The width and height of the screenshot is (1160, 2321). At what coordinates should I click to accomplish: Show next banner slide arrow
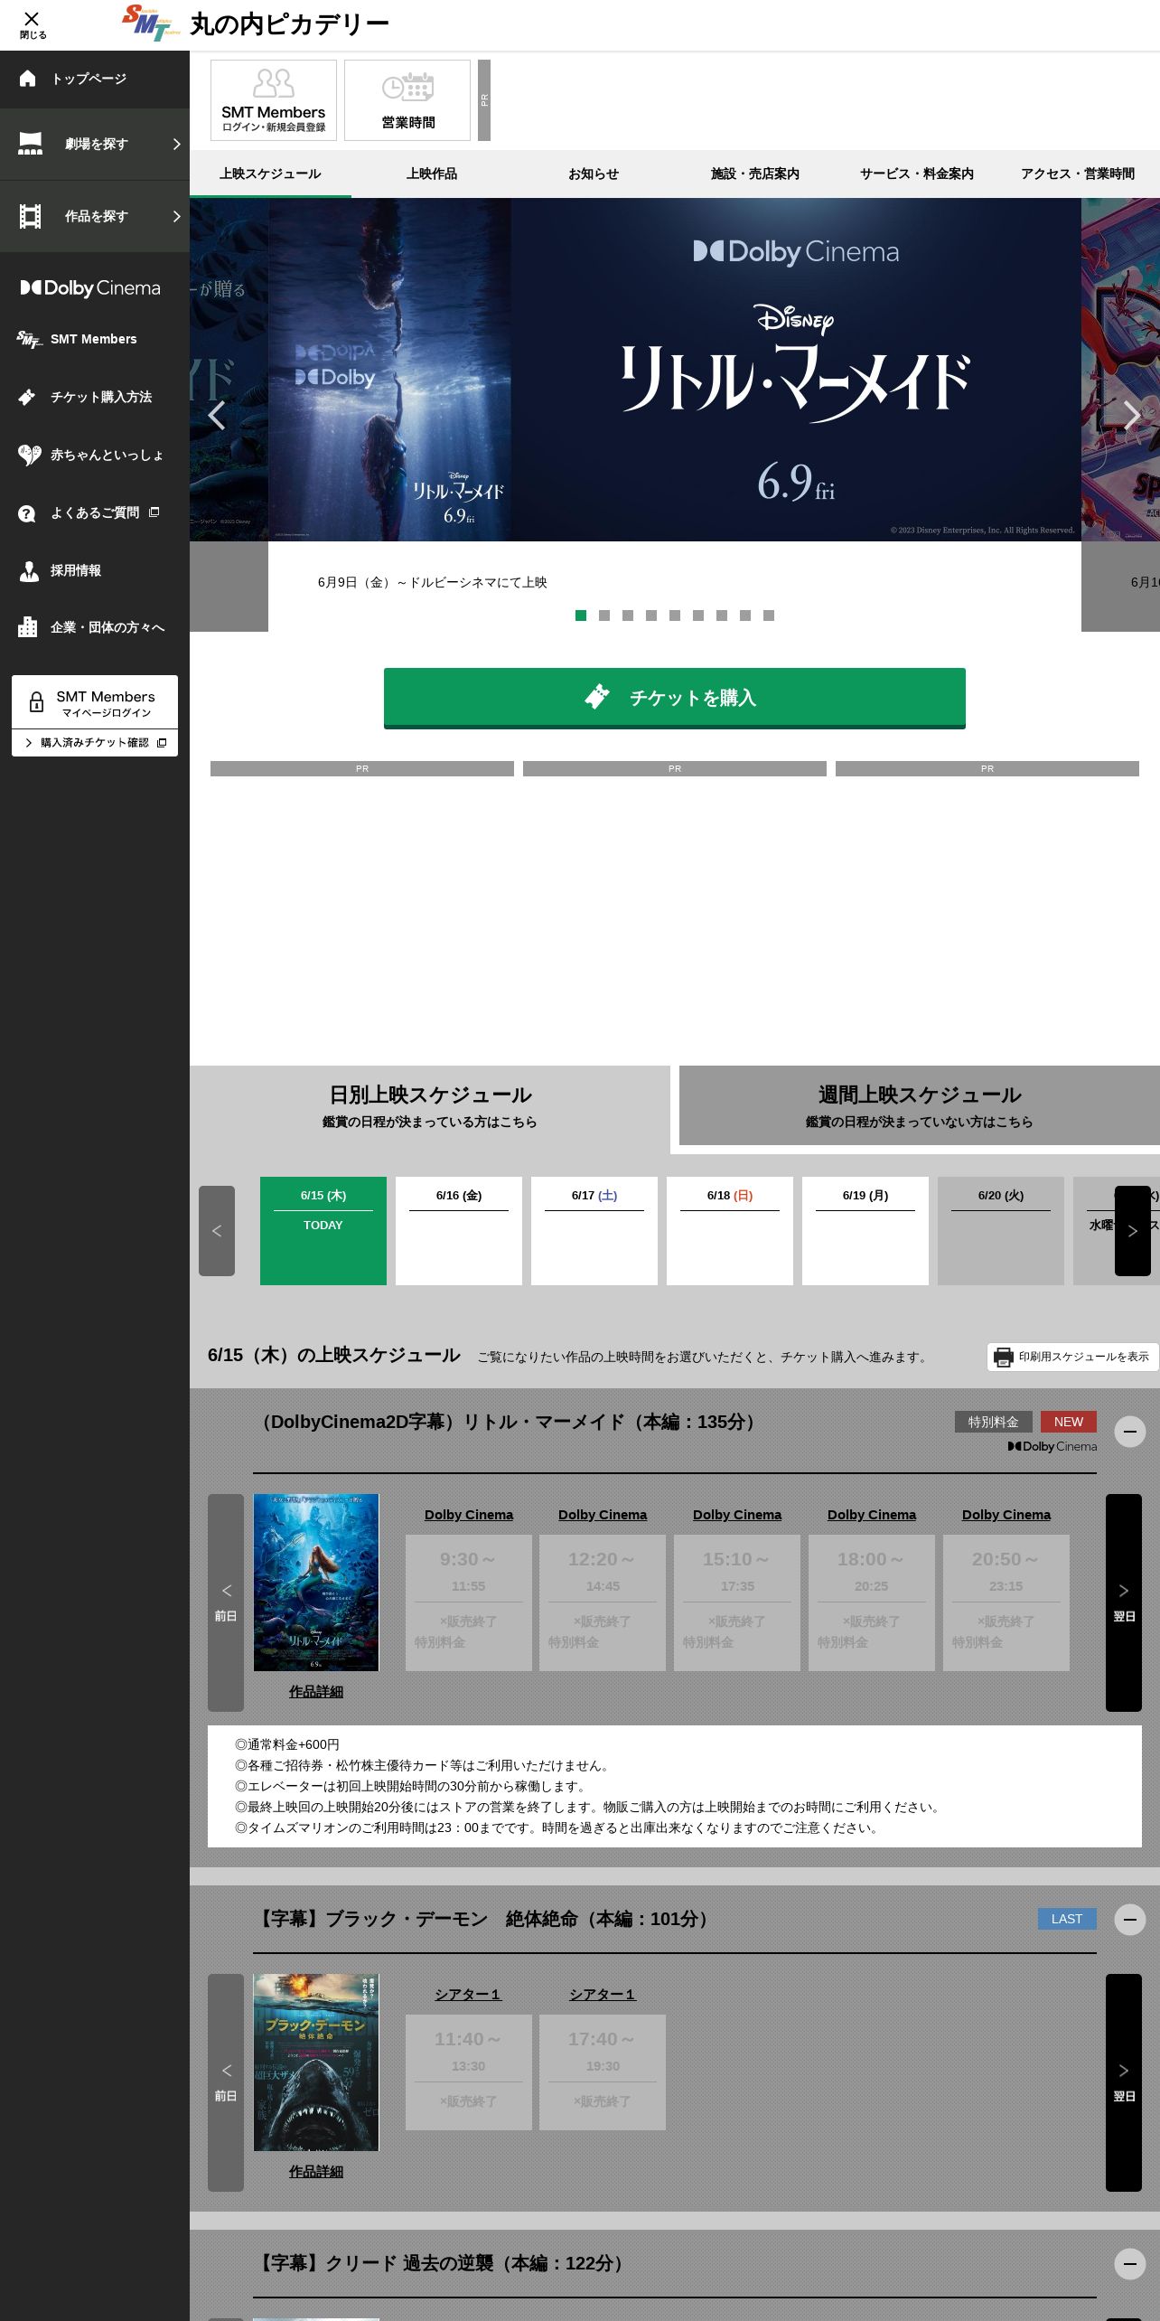1131,416
